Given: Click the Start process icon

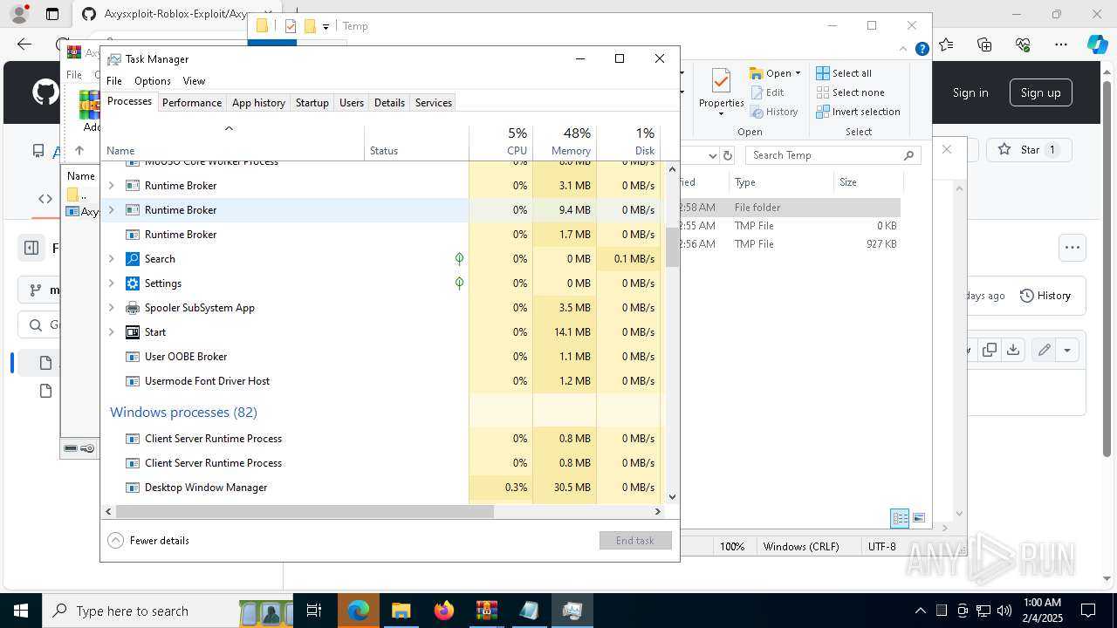Looking at the screenshot, I should tap(133, 332).
